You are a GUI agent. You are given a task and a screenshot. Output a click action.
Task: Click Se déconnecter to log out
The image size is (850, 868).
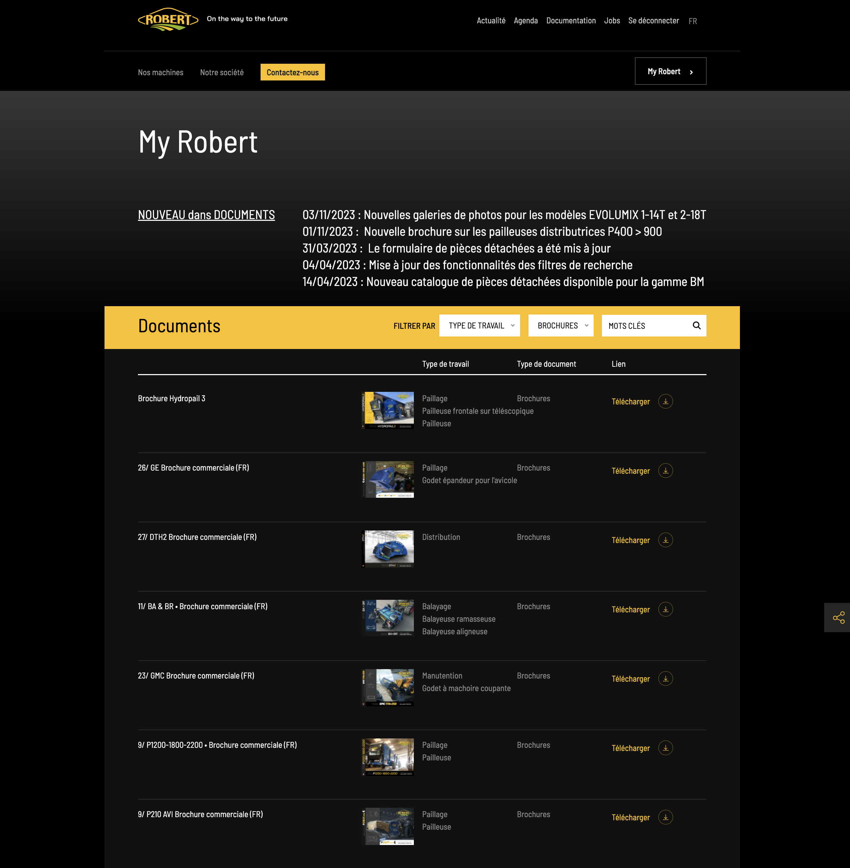point(653,21)
